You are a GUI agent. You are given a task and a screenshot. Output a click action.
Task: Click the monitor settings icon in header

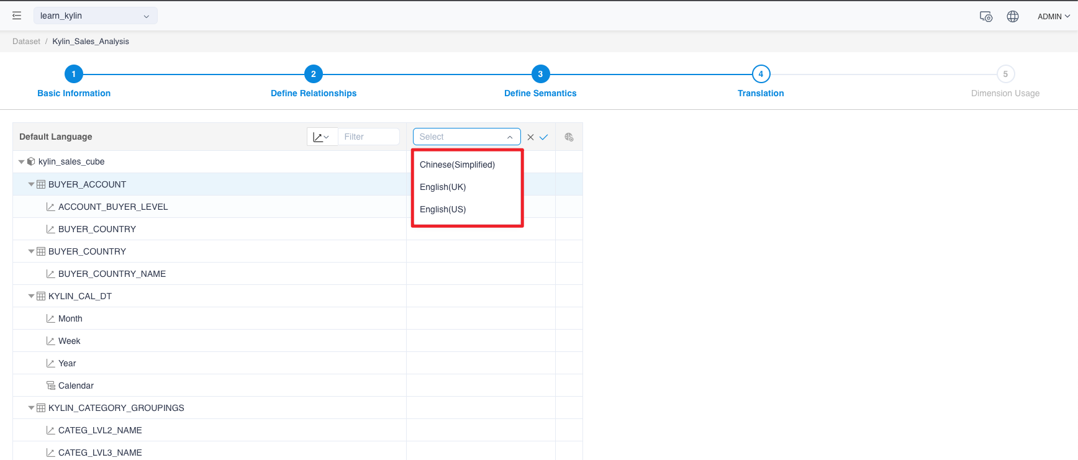pyautogui.click(x=985, y=17)
